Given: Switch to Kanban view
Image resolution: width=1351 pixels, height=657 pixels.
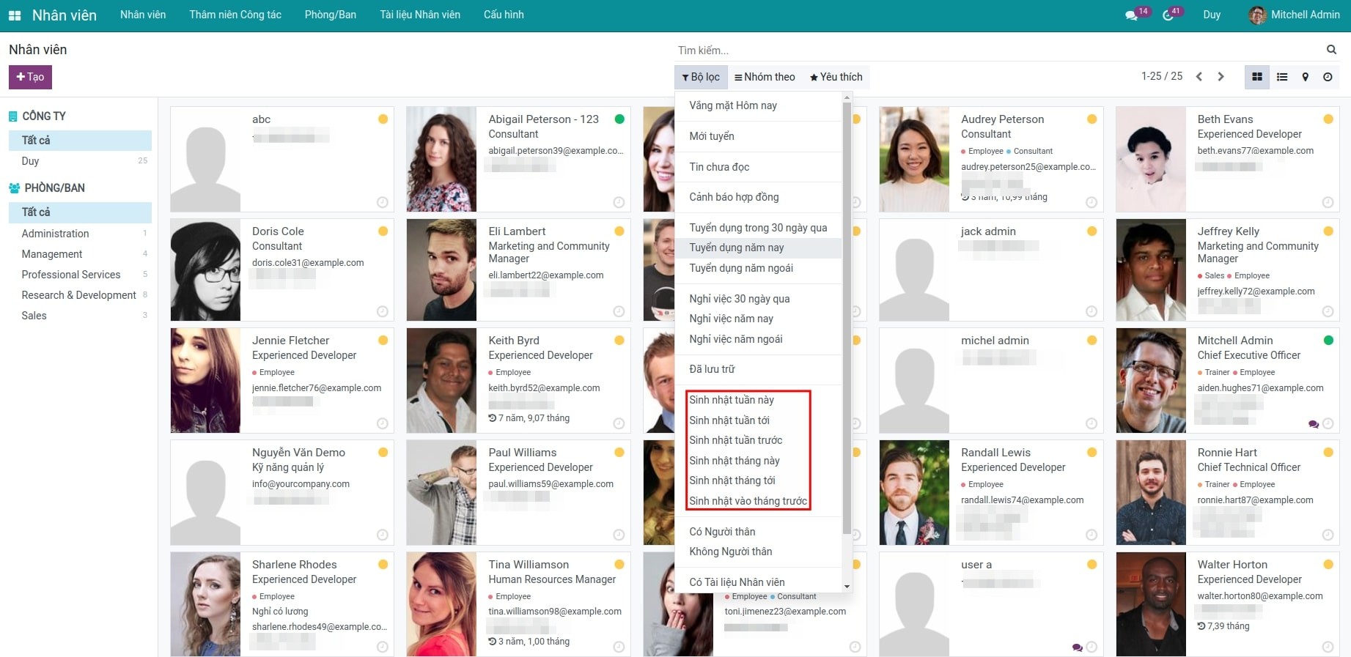Looking at the screenshot, I should pyautogui.click(x=1257, y=77).
